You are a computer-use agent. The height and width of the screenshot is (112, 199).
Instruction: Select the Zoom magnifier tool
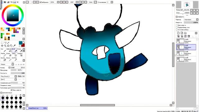coord(5,46)
